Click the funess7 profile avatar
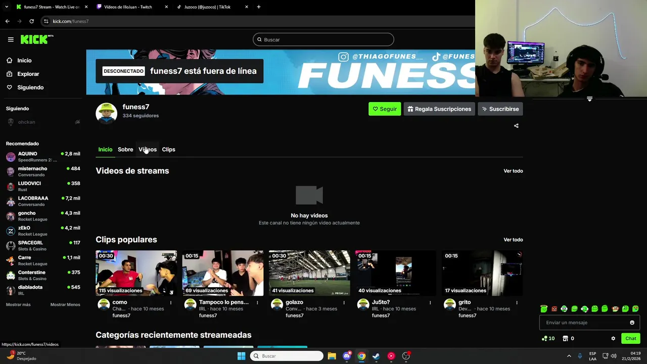Screen dimensions: 647x364 coord(106,113)
